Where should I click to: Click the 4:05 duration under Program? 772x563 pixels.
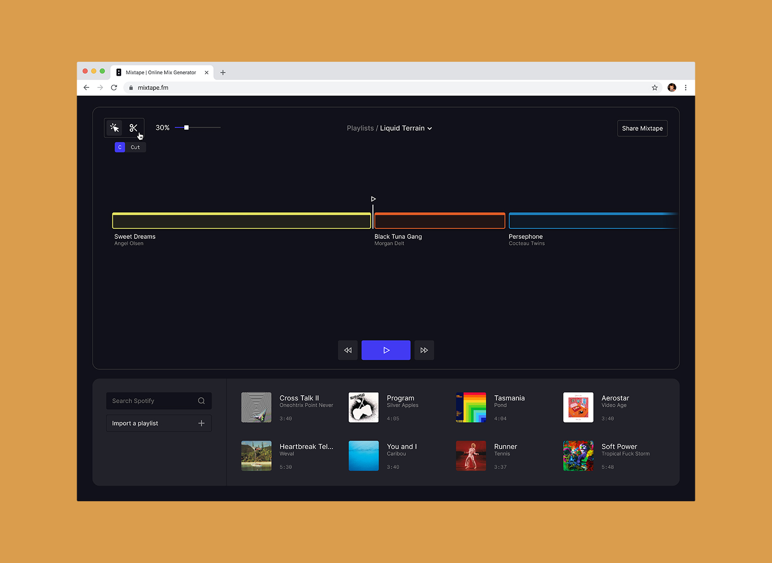393,419
